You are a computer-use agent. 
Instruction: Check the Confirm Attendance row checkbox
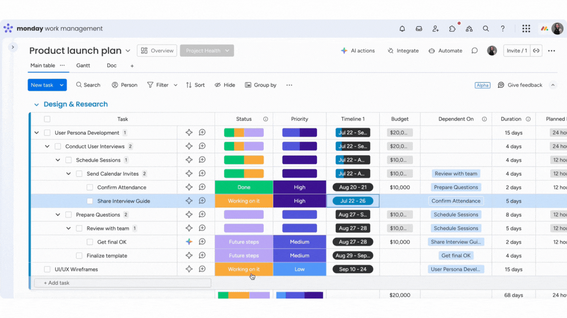click(x=90, y=187)
